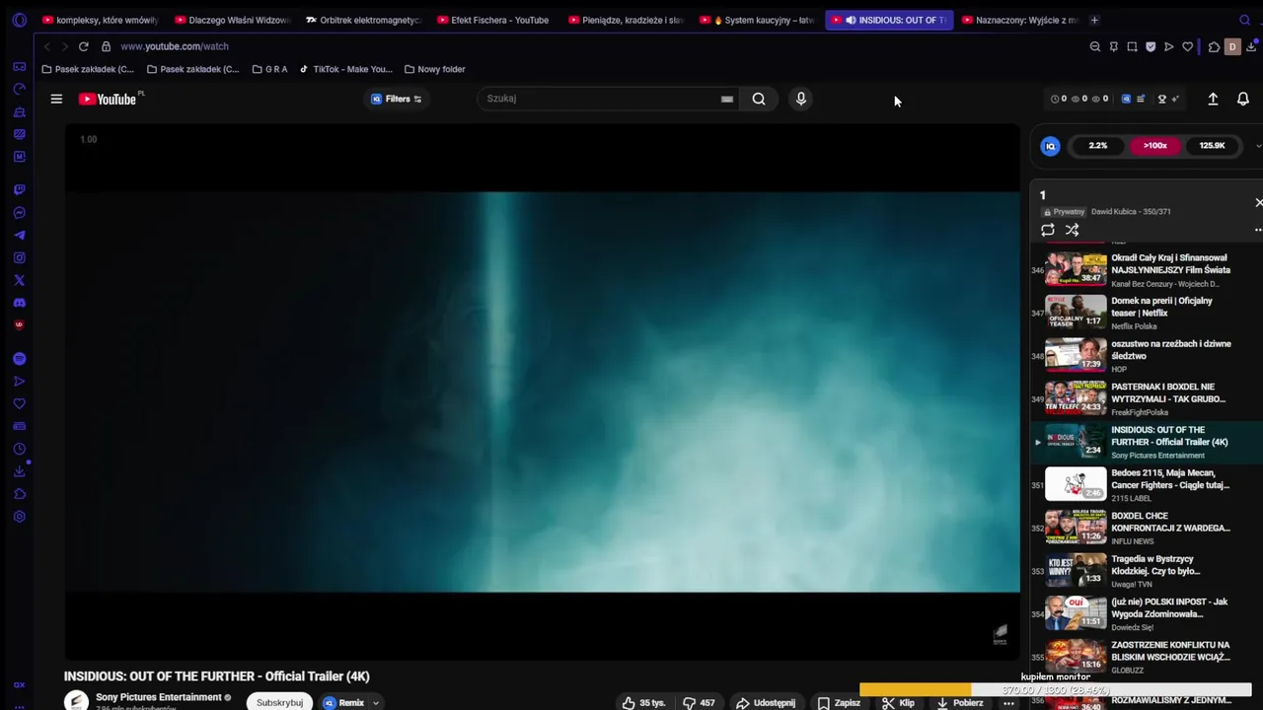Open the browser profile avatar D
The image size is (1263, 710).
tap(1232, 46)
